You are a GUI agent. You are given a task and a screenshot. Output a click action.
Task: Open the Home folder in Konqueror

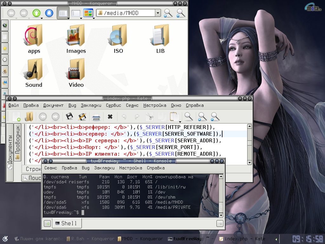49,13
